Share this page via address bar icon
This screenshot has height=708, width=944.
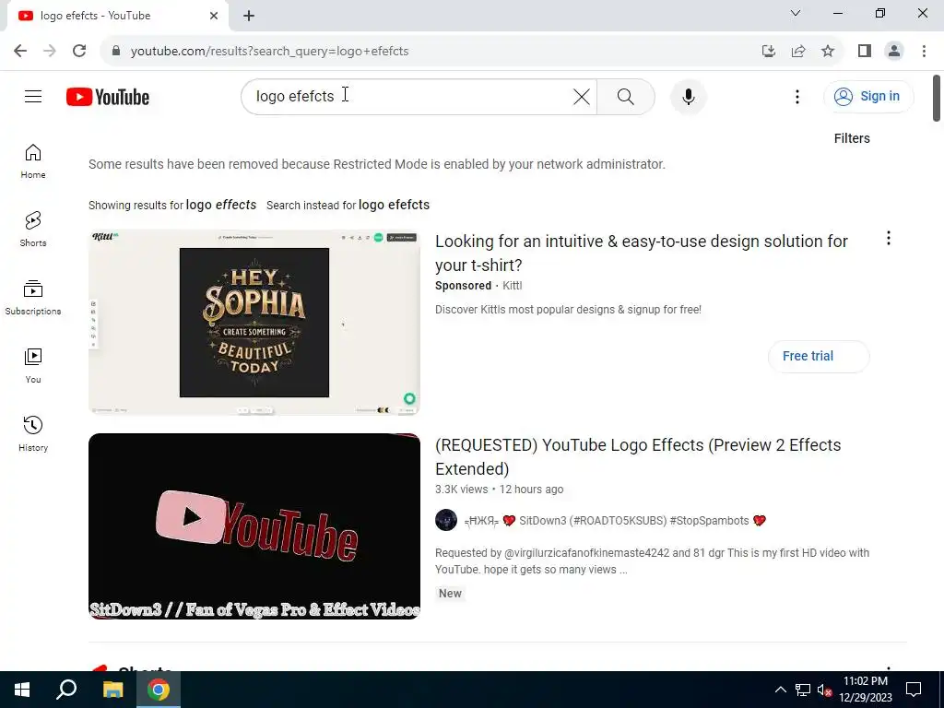point(798,52)
